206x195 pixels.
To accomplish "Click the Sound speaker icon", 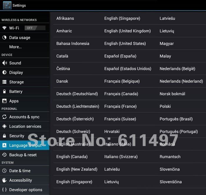I will tap(4, 63).
